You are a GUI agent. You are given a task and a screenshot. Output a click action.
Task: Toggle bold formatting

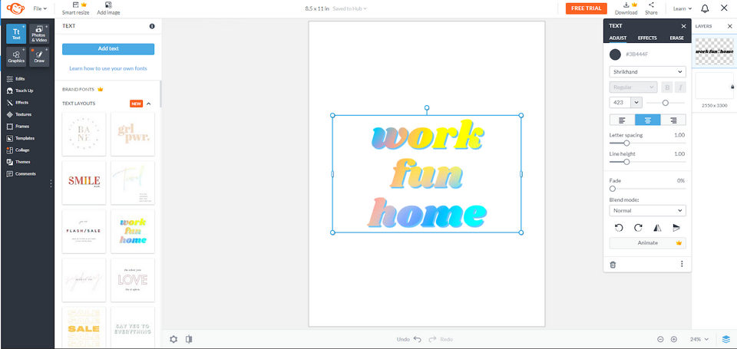coord(666,87)
